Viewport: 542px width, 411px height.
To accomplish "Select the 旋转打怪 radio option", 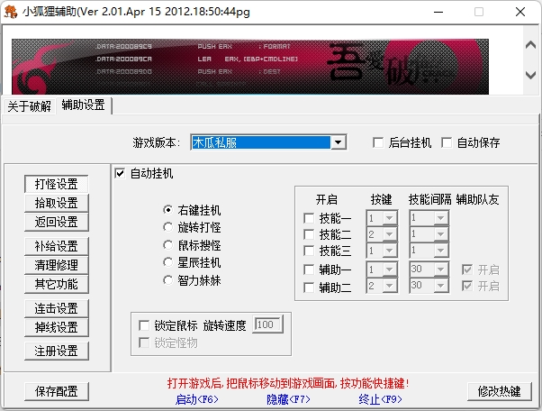I will coord(167,227).
